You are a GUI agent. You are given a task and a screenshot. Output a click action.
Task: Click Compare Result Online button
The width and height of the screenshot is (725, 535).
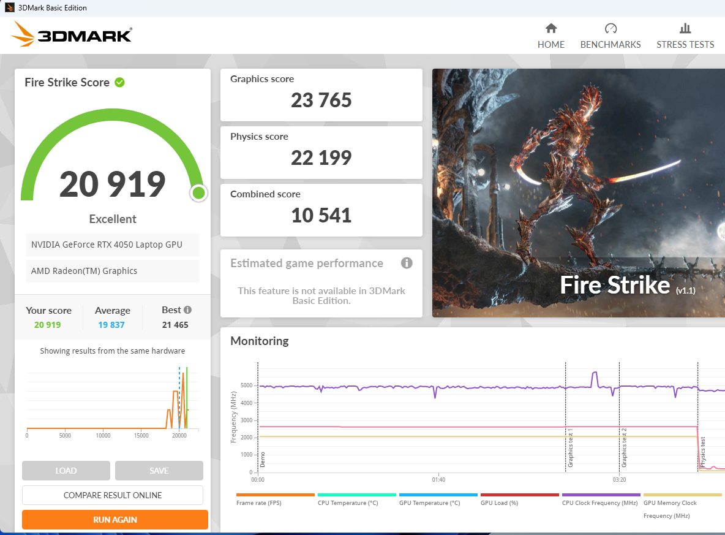click(x=113, y=495)
